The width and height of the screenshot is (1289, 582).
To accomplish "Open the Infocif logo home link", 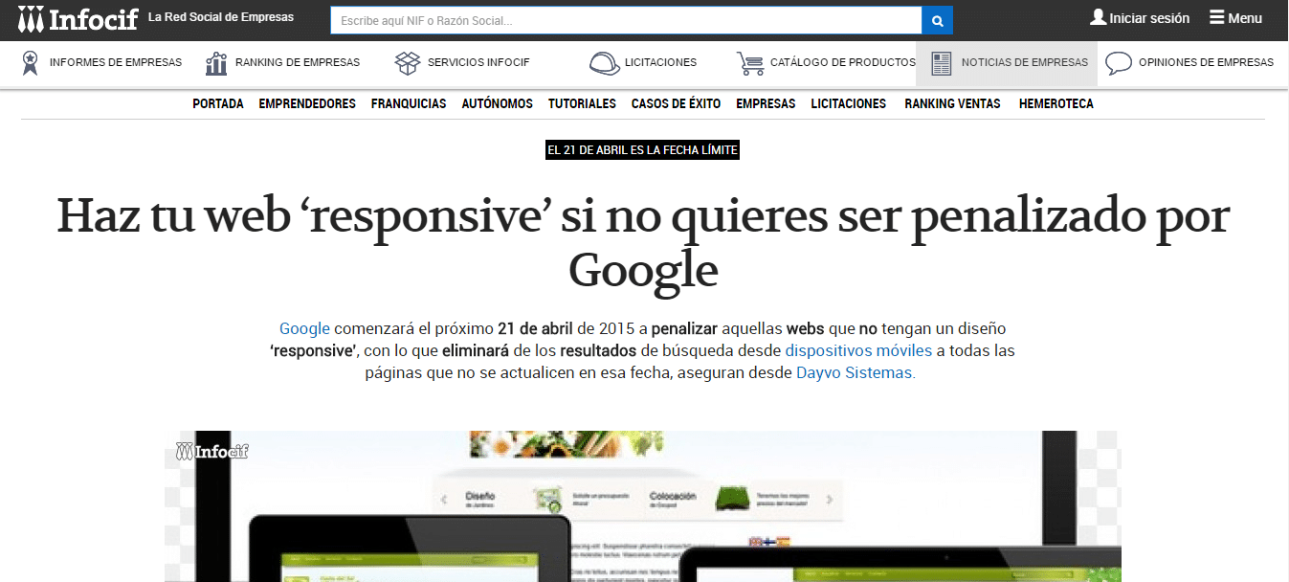I will pyautogui.click(x=78, y=19).
